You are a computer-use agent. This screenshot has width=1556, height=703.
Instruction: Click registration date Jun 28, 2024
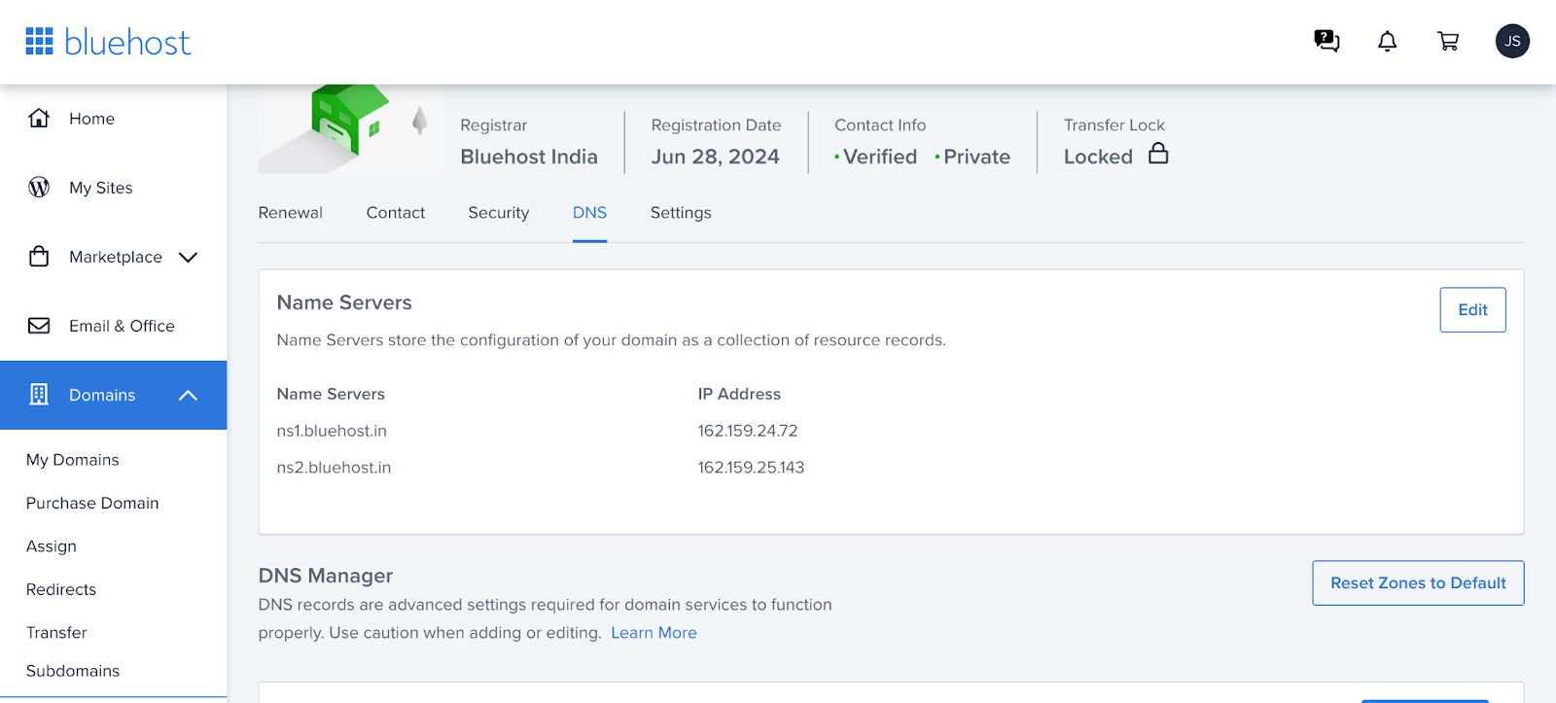pyautogui.click(x=716, y=157)
